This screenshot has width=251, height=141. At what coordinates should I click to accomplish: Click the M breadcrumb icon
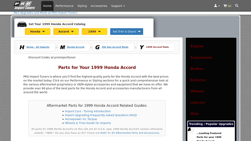tap(62, 47)
